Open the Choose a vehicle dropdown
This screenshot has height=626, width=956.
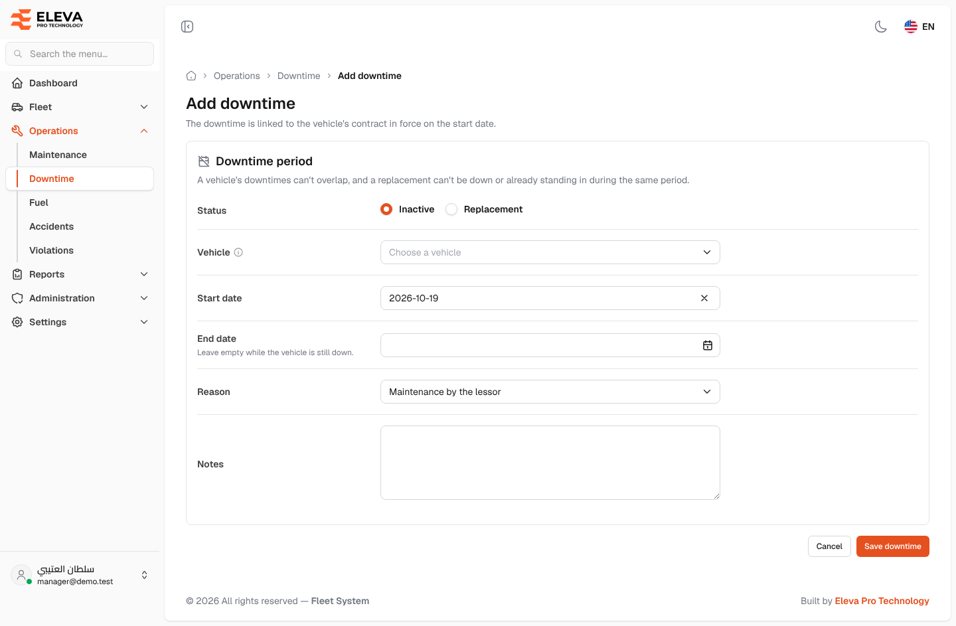(550, 252)
